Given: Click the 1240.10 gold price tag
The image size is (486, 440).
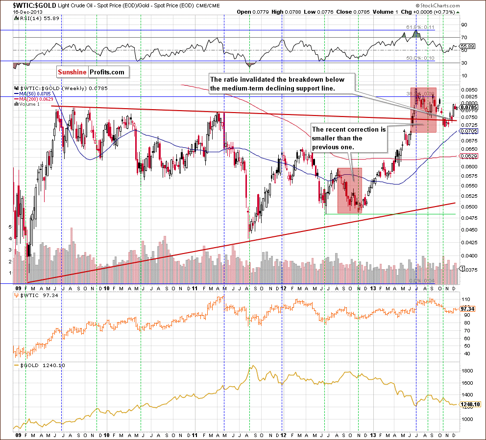Looking at the screenshot, I should point(470,404).
